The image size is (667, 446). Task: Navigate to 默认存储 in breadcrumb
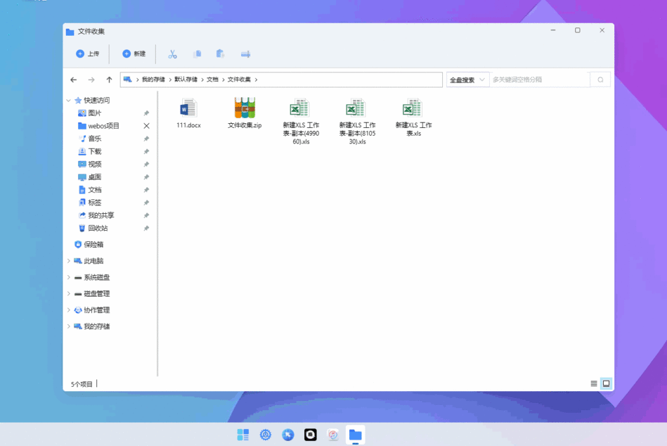[186, 80]
